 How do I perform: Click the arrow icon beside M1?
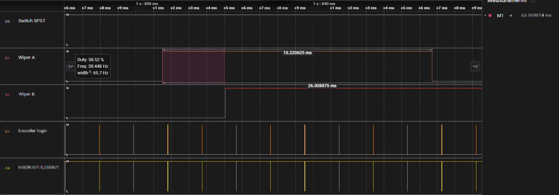[x=511, y=15]
